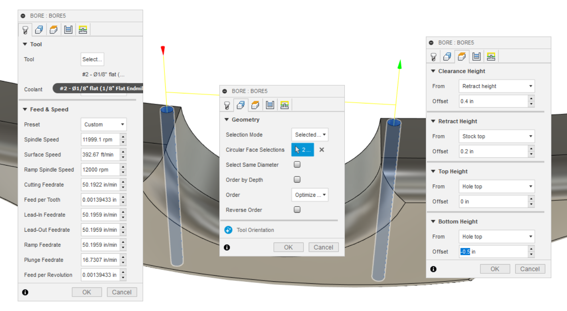Select the active Geometry tab icon in the middle dialog

coord(241,105)
